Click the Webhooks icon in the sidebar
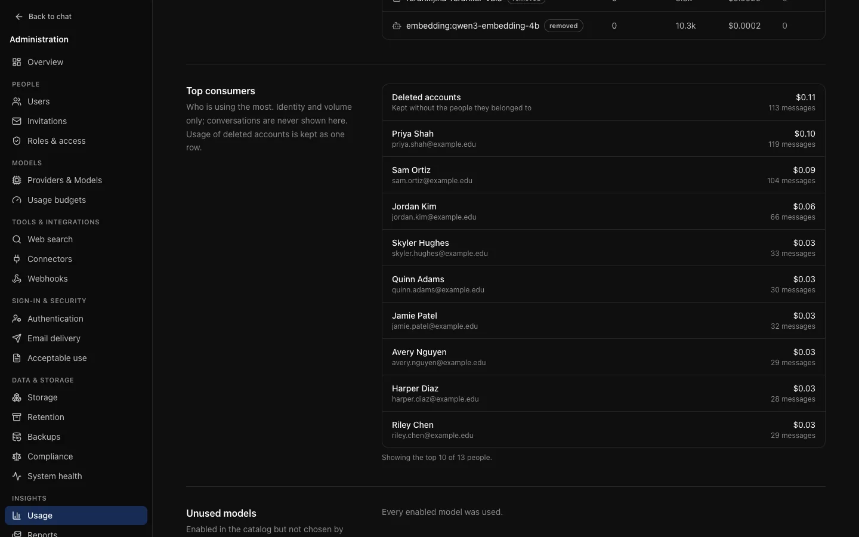The height and width of the screenshot is (537, 859). click(x=17, y=279)
